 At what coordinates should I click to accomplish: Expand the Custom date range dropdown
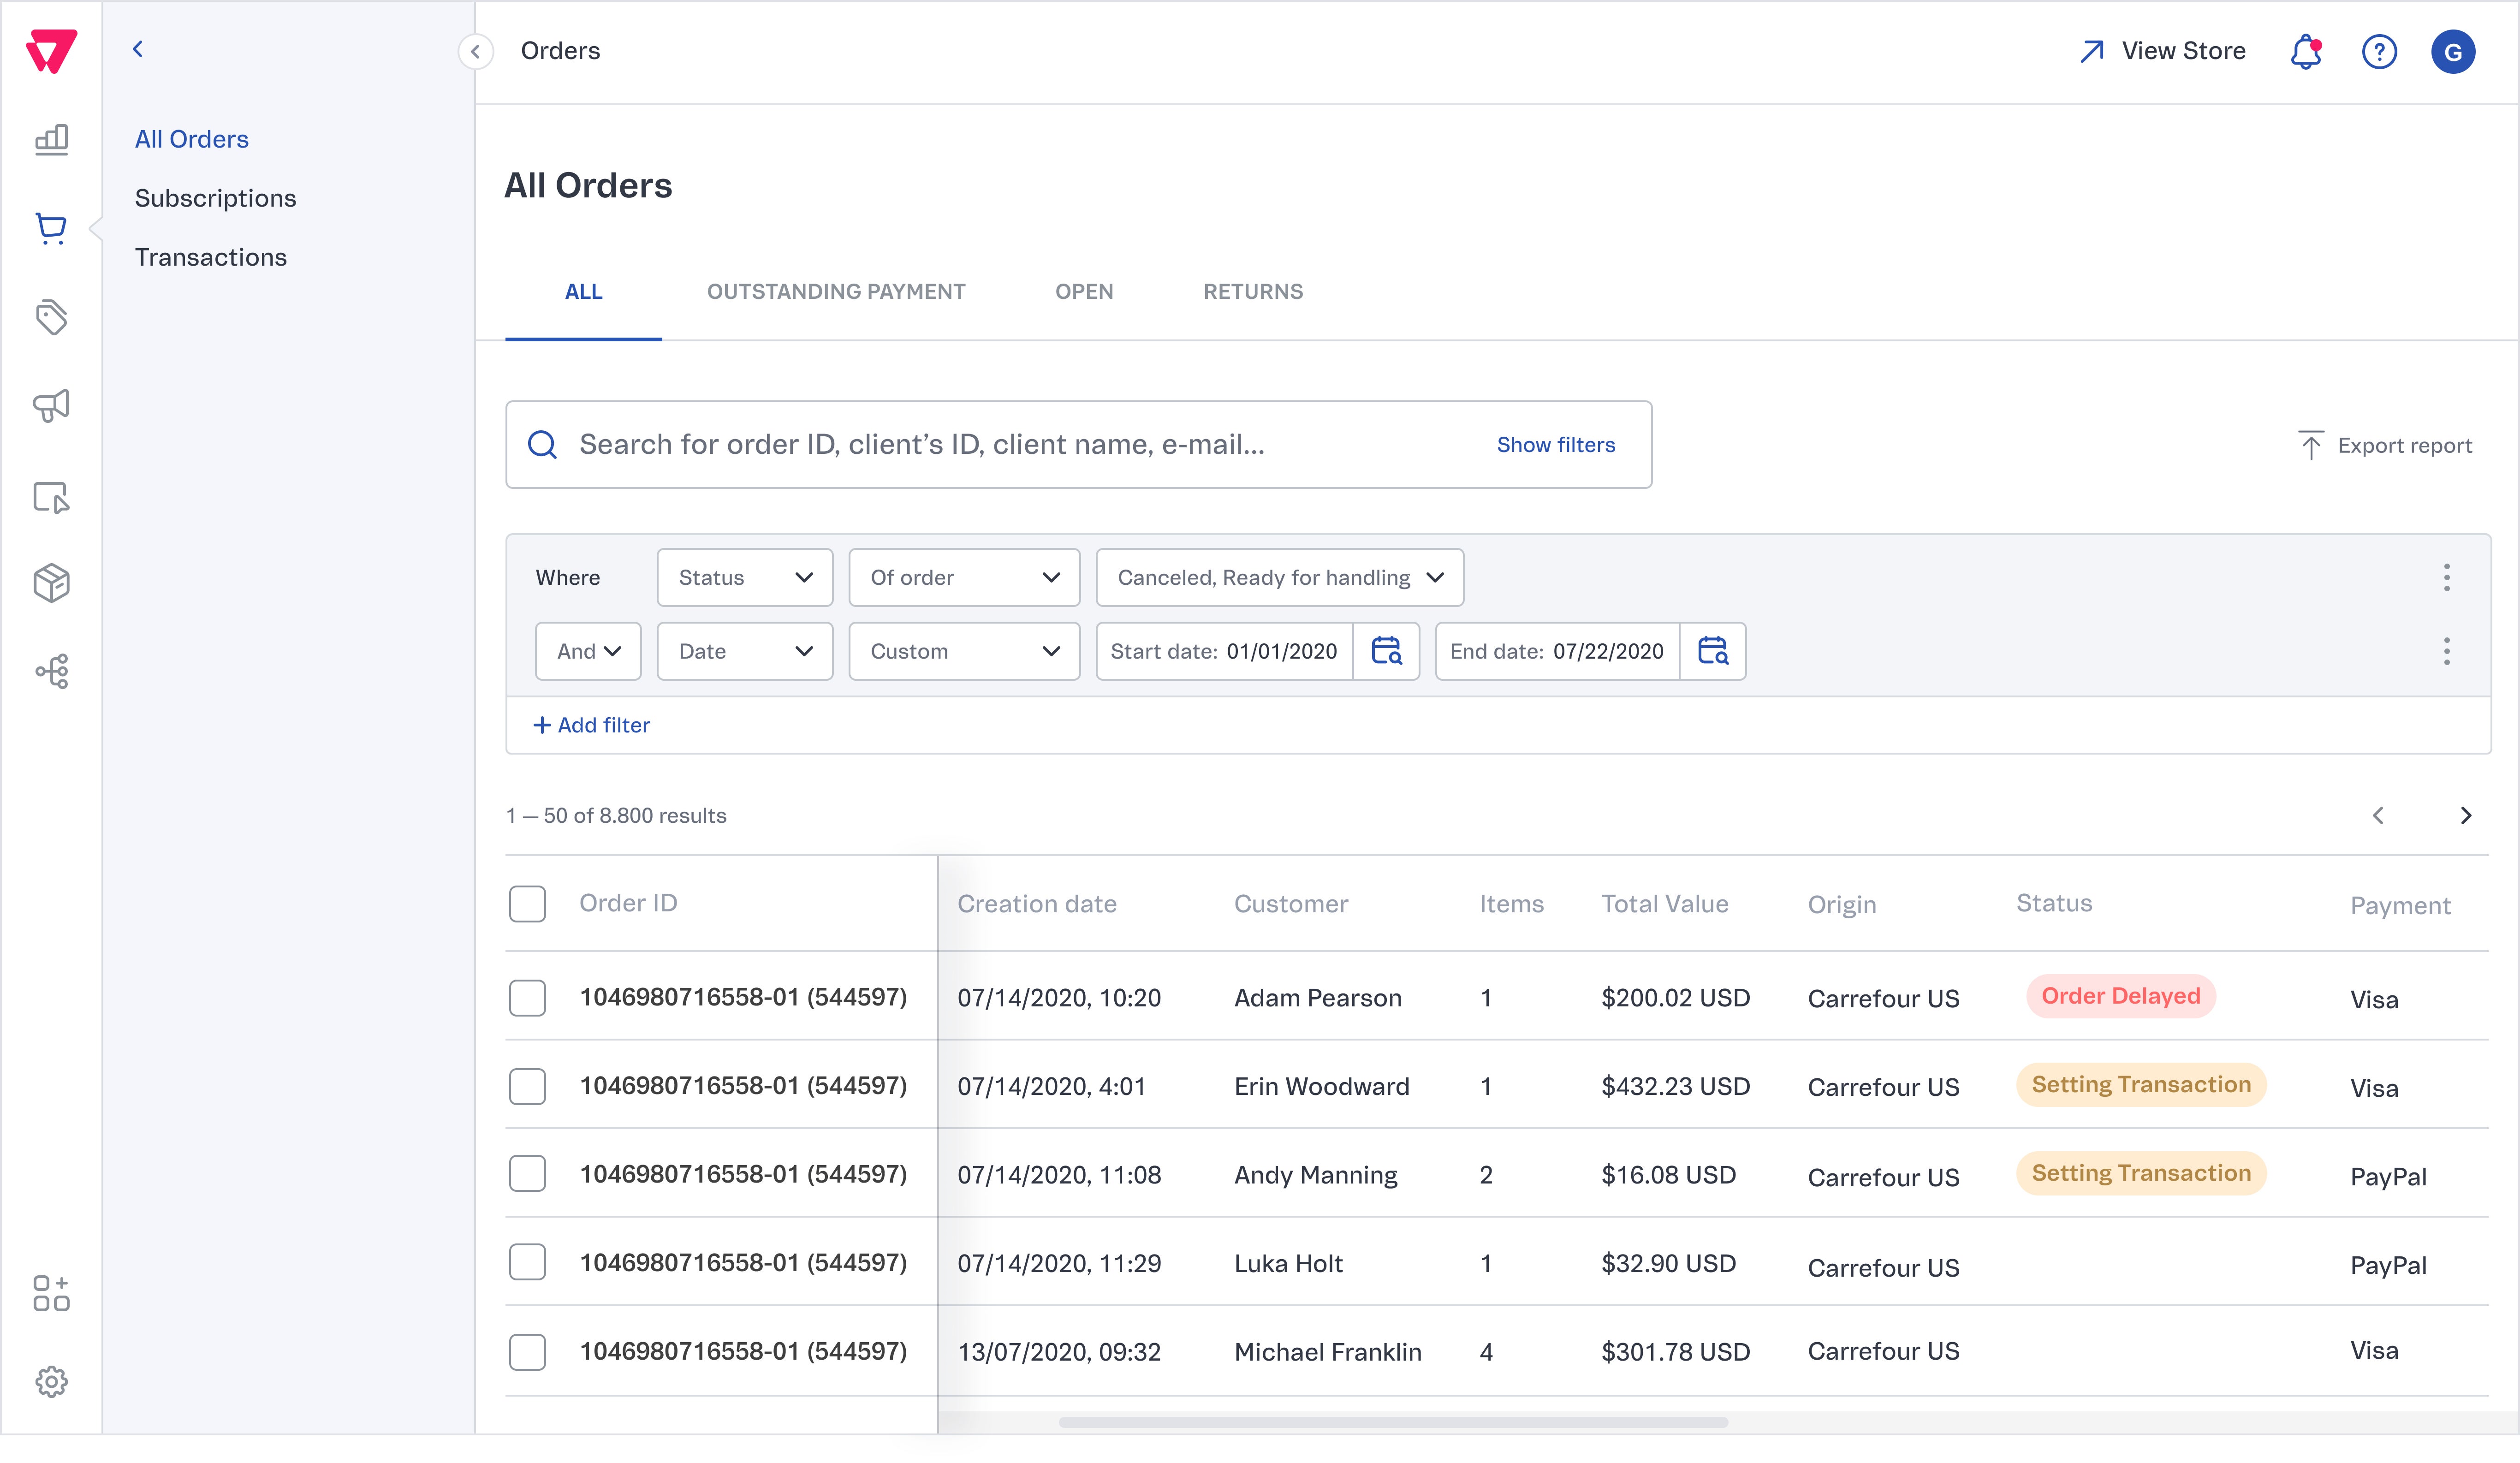[x=964, y=651]
